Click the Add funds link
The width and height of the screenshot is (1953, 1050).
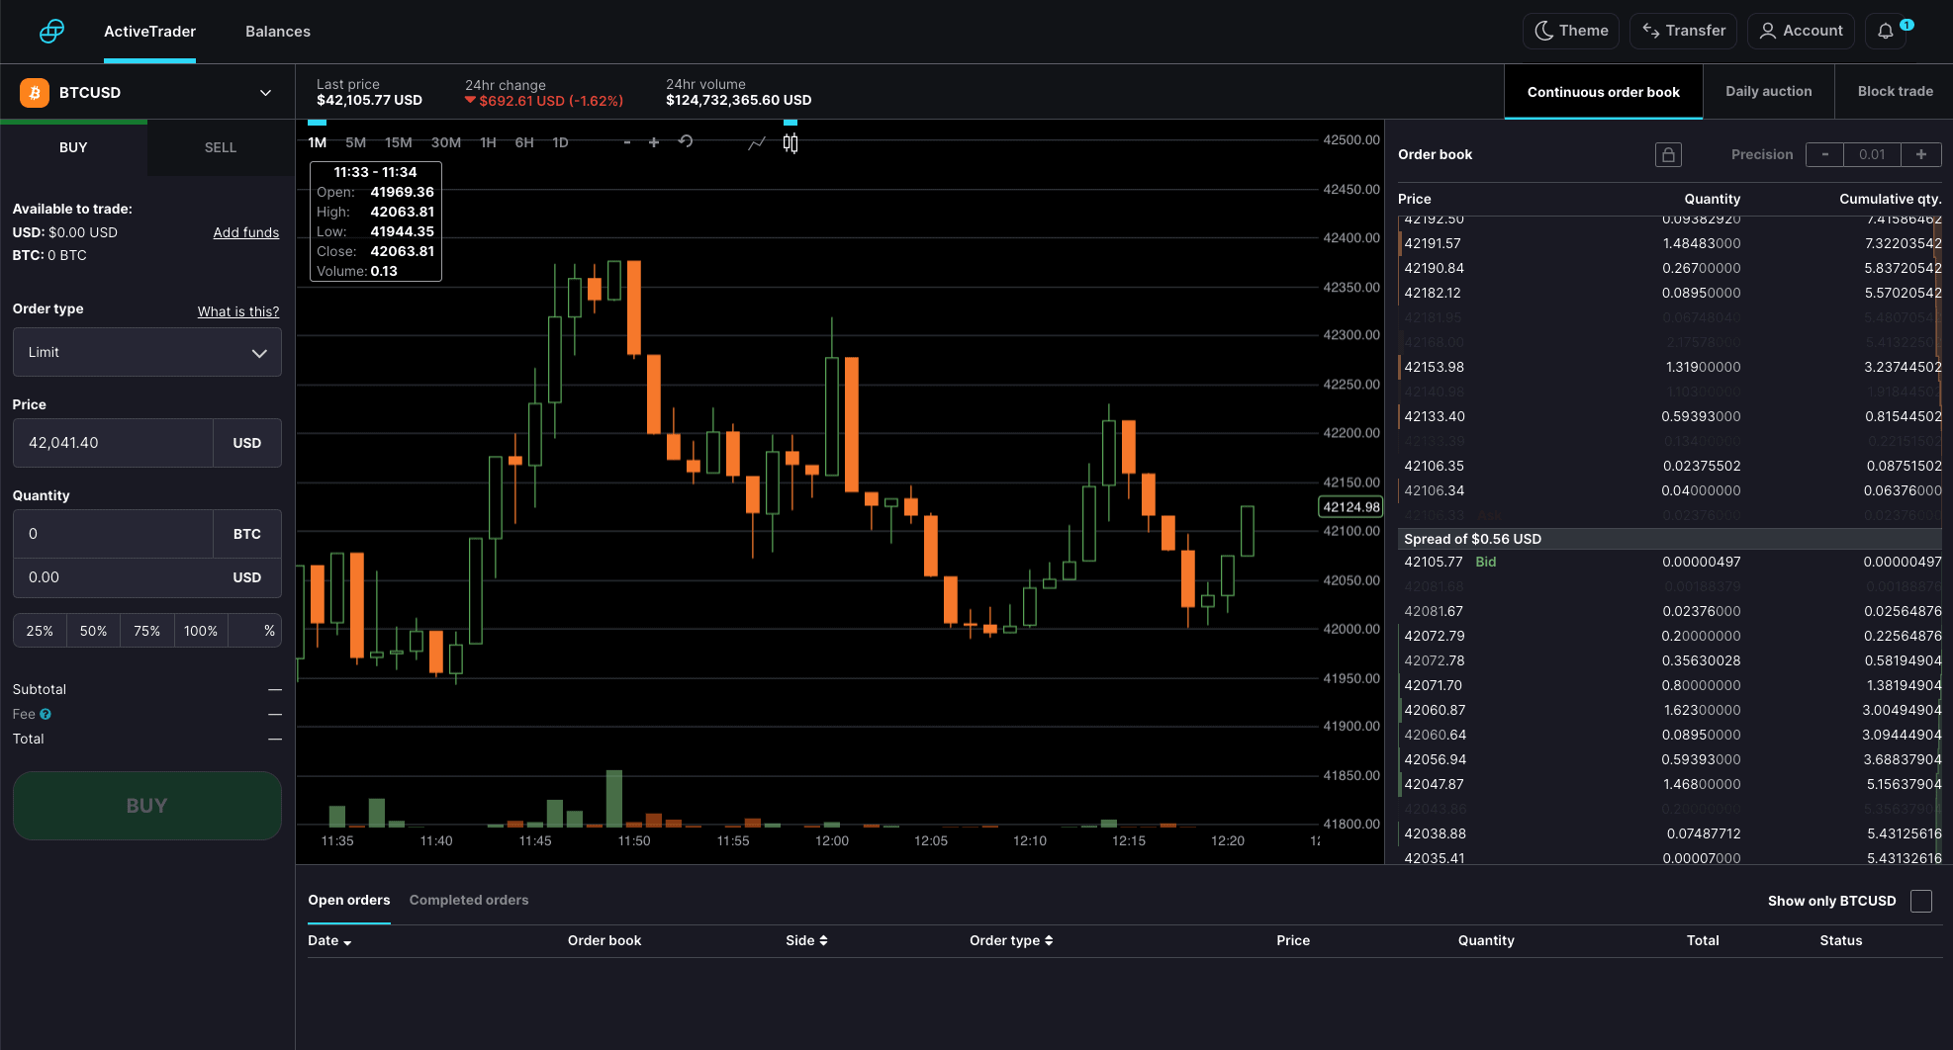pos(245,232)
